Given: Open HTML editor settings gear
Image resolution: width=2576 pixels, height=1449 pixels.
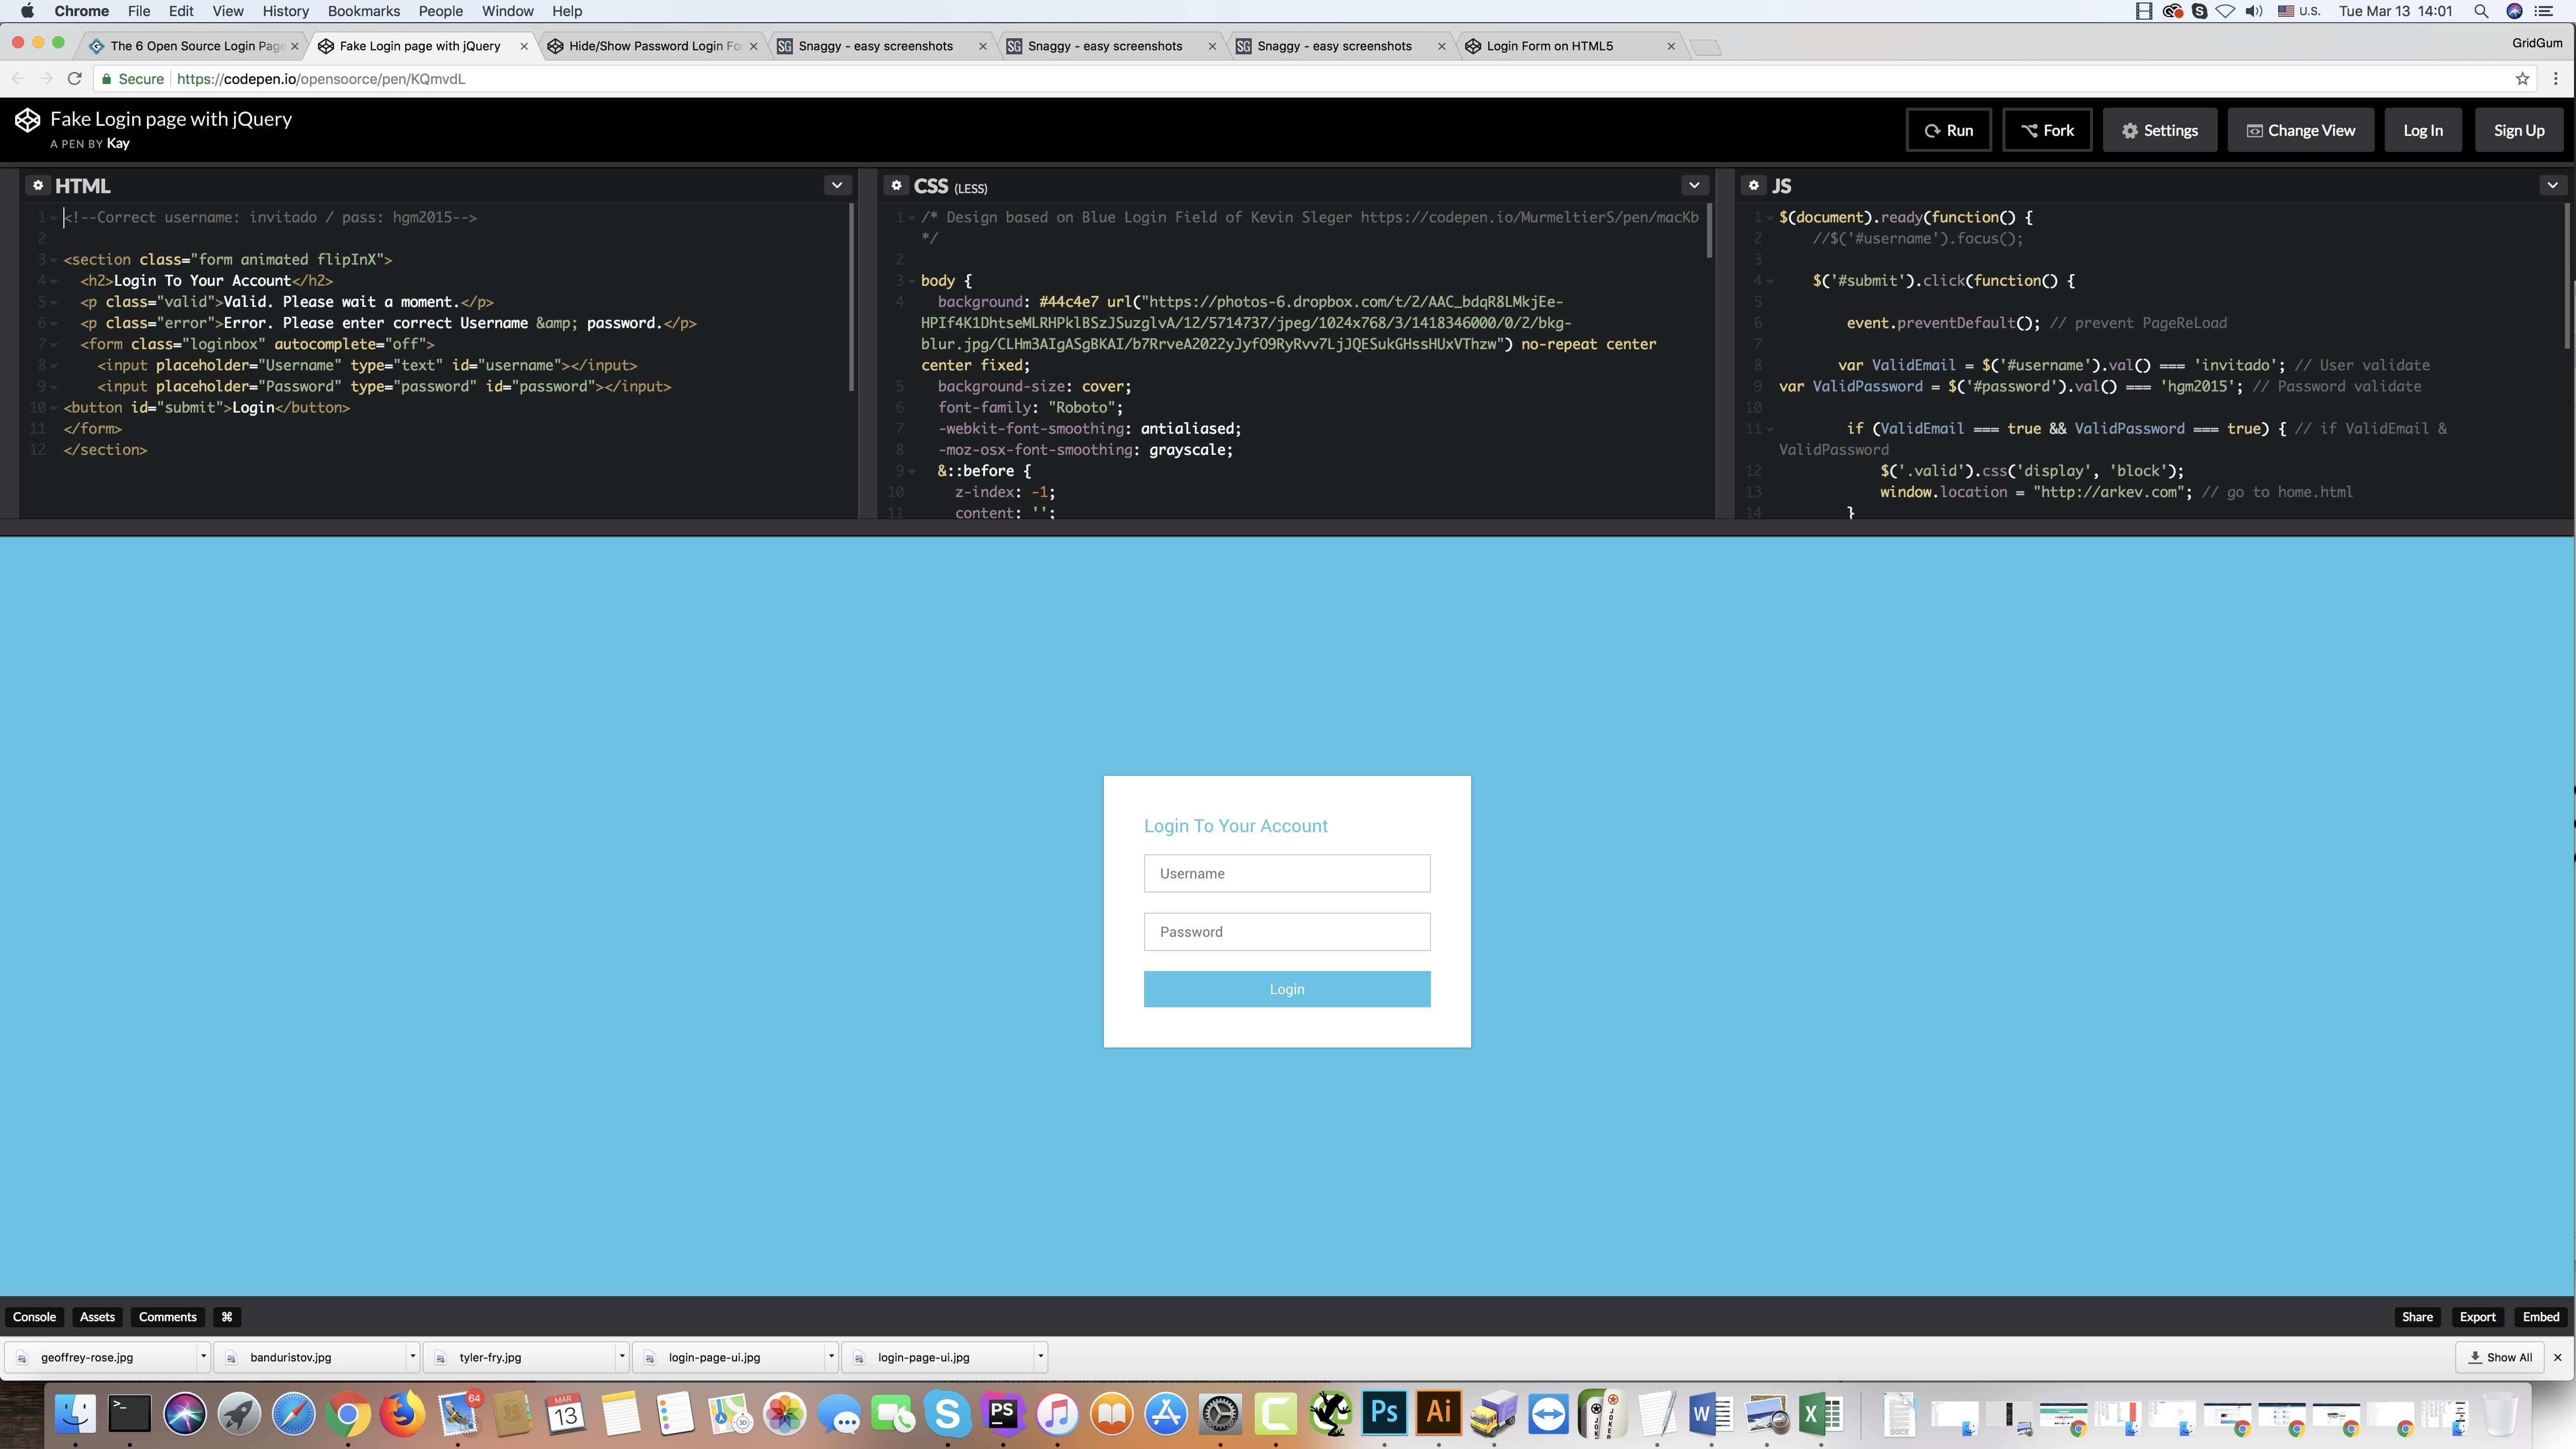Looking at the screenshot, I should pyautogui.click(x=38, y=185).
